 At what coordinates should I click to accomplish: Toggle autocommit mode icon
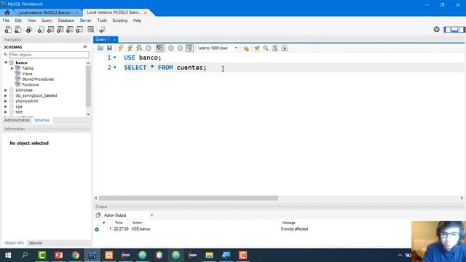[x=189, y=48]
